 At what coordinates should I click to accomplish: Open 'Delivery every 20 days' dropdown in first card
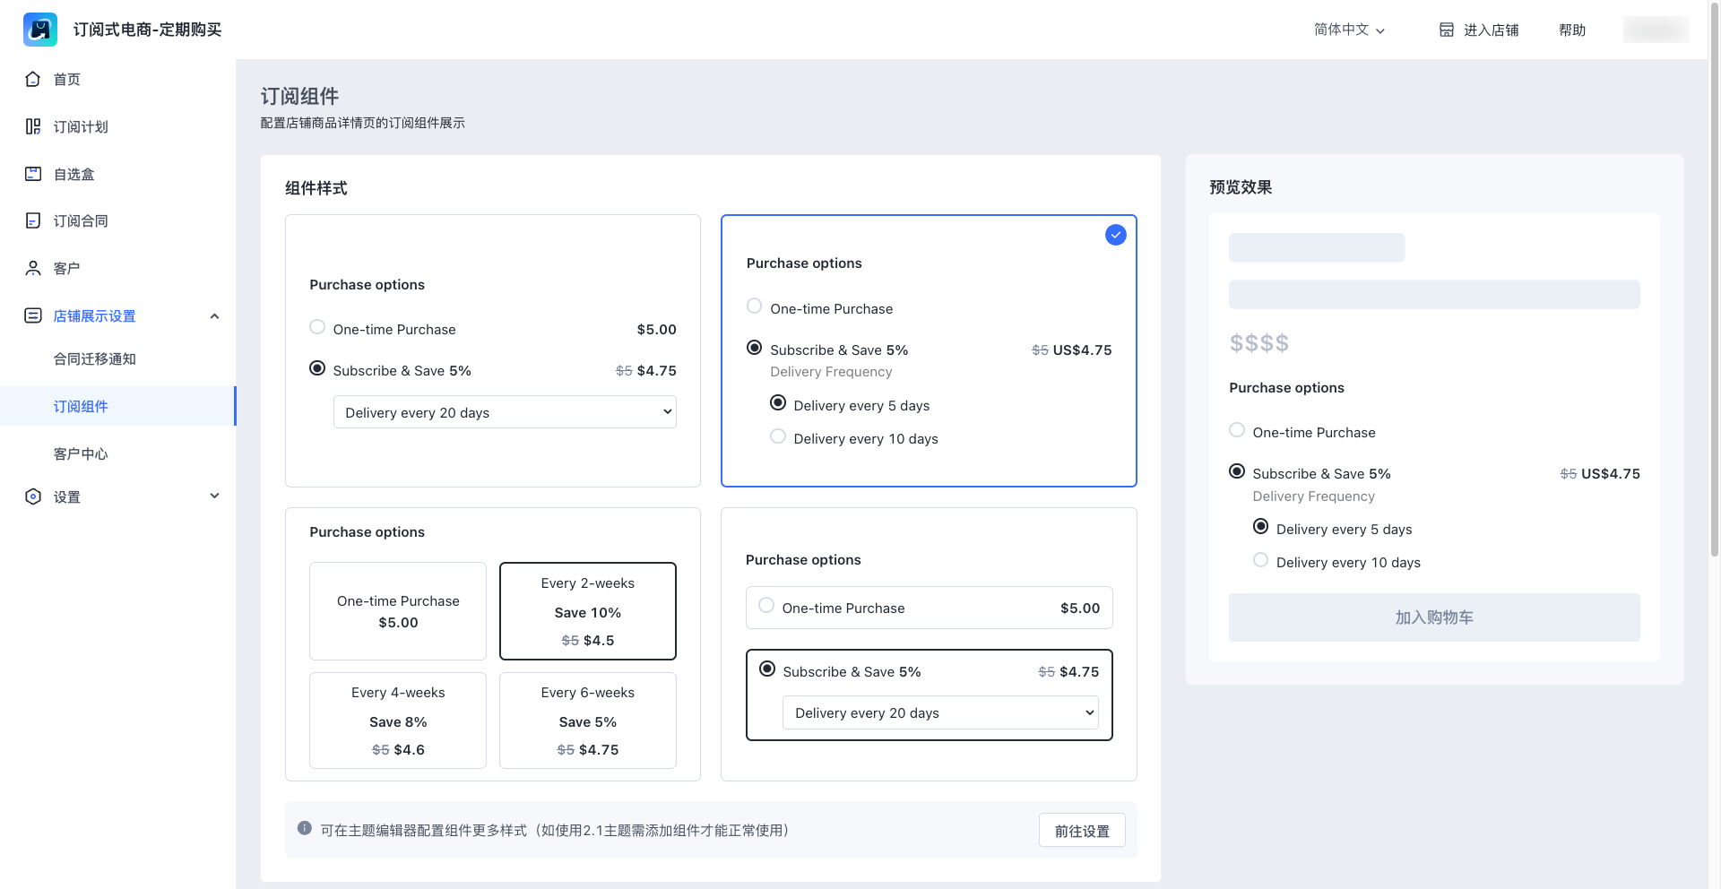pos(505,412)
